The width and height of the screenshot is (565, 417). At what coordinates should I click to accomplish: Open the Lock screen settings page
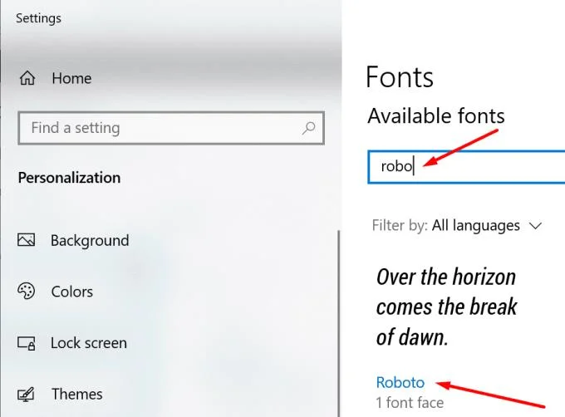tap(89, 343)
